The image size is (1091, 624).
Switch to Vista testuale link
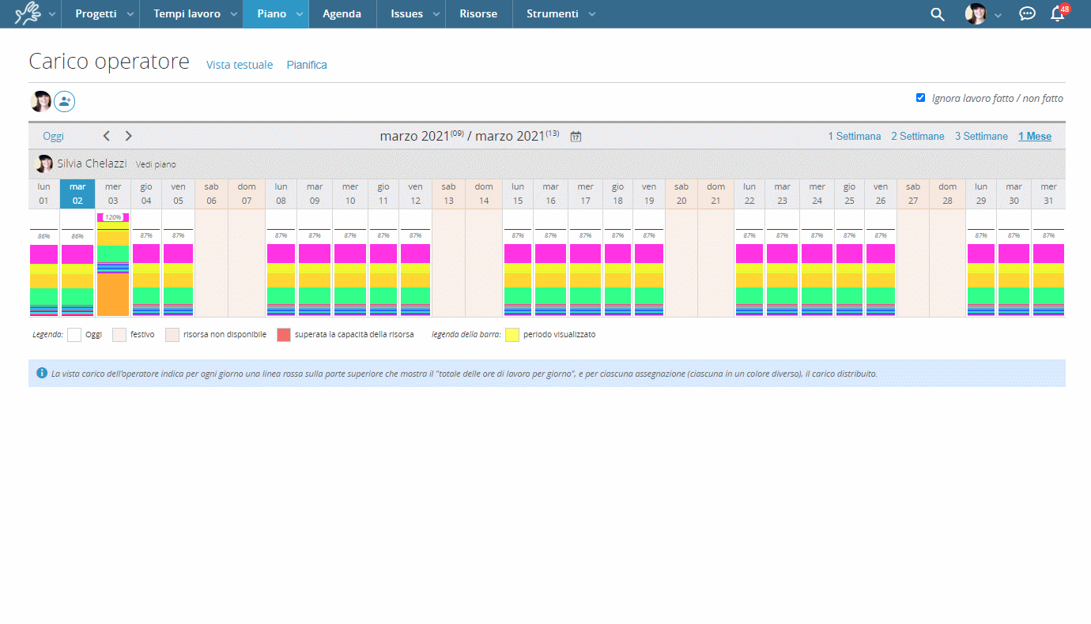pyautogui.click(x=240, y=65)
